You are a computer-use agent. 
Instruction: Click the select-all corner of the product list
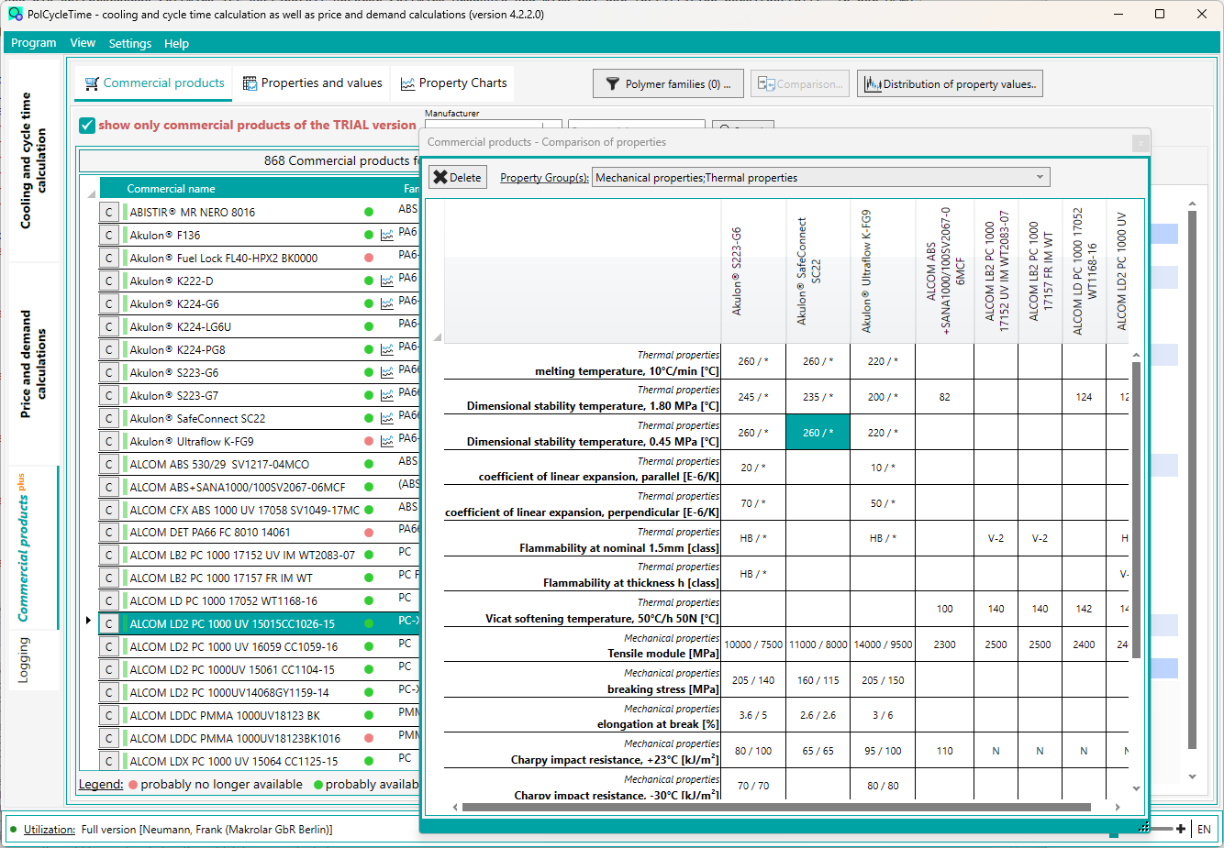tap(91, 193)
